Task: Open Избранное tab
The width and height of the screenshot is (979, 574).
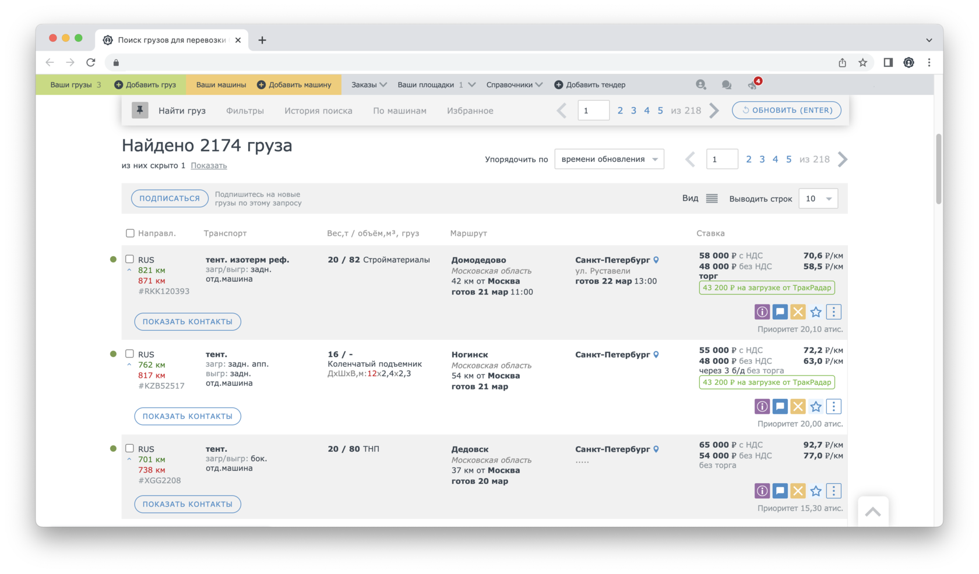Action: click(470, 111)
